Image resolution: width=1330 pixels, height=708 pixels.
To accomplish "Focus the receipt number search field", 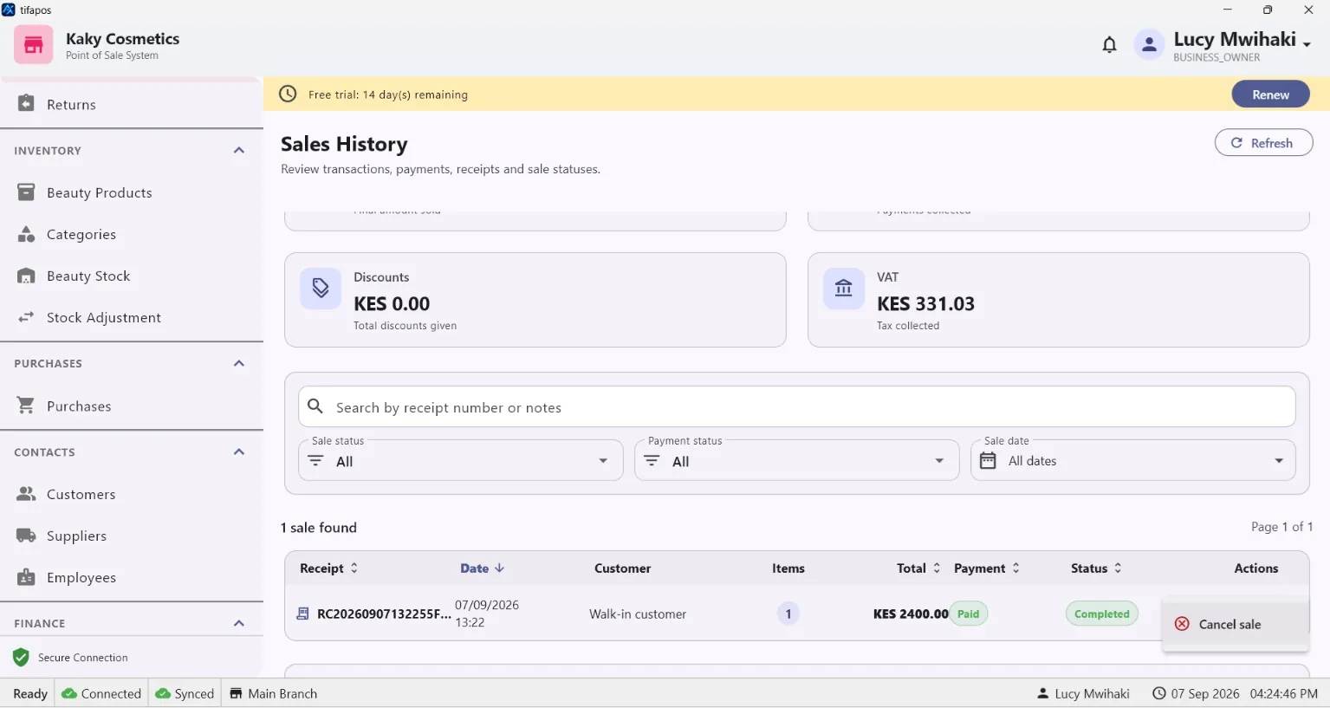I will pyautogui.click(x=797, y=406).
